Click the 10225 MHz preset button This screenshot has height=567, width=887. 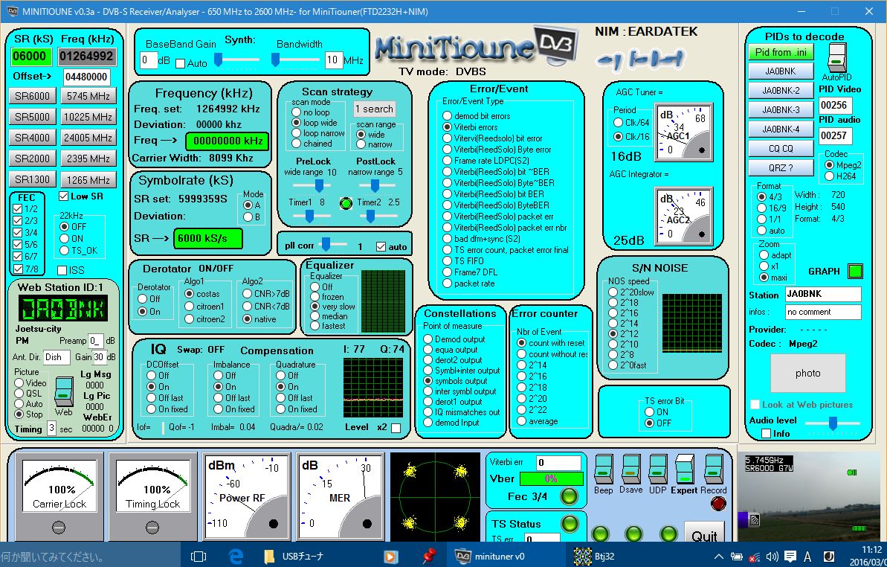[88, 117]
